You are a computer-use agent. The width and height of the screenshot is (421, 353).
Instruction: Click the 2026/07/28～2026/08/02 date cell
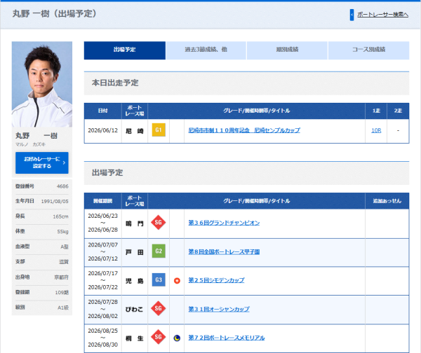point(103,309)
